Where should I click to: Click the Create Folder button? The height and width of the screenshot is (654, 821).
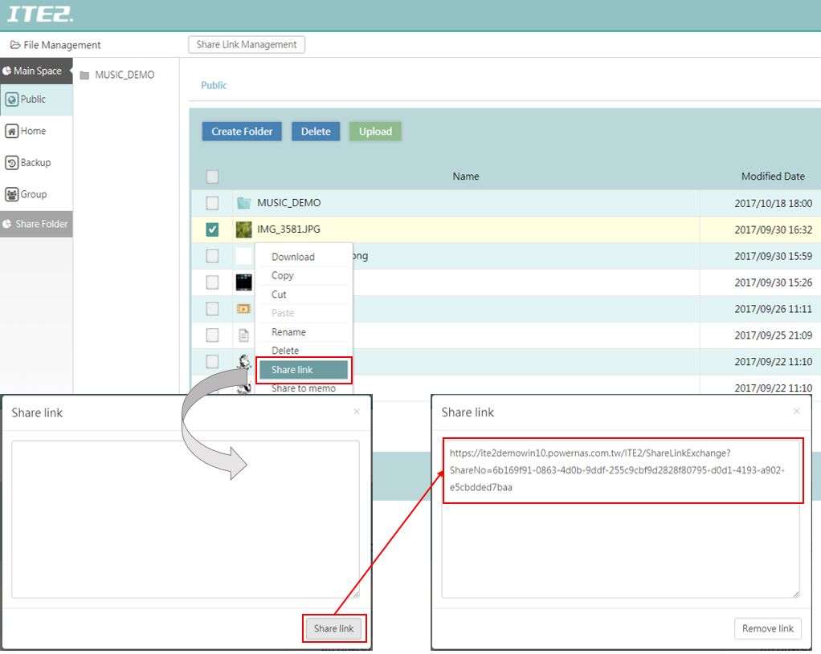[x=242, y=132]
